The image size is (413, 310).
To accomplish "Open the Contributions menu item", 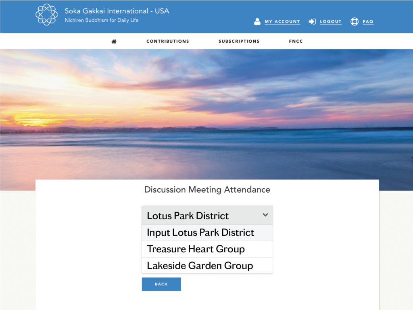I will 168,42.
